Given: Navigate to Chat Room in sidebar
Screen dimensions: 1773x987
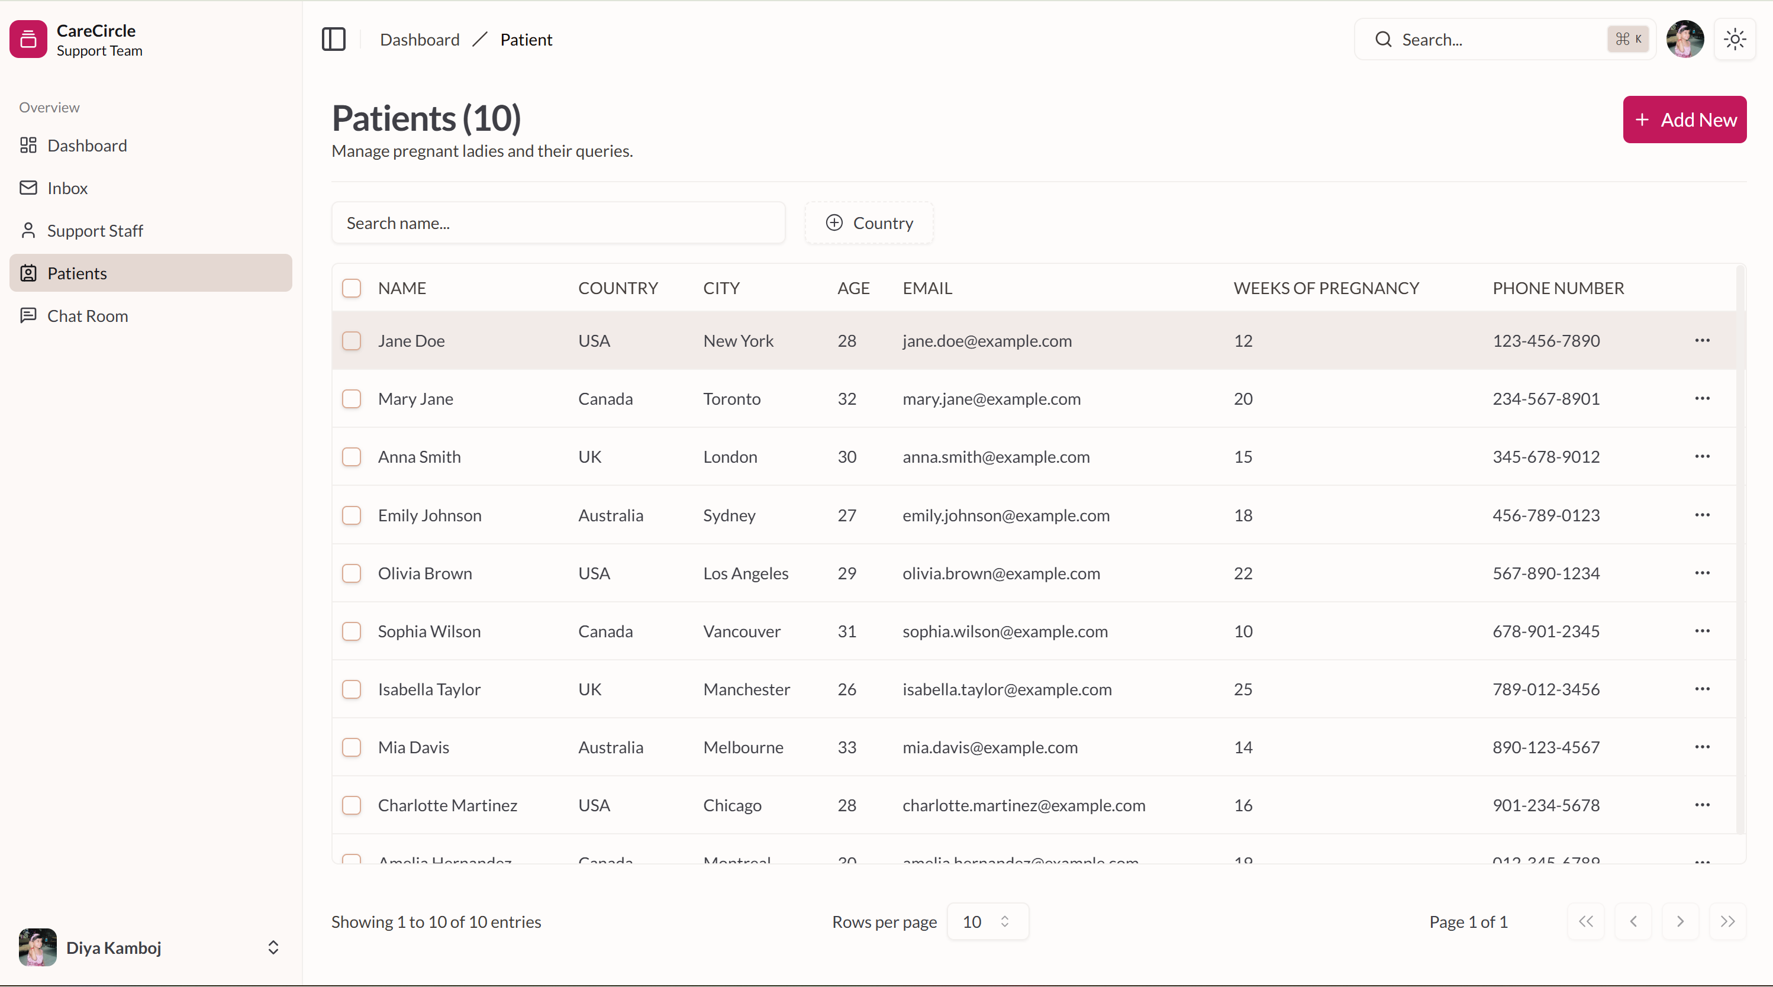Looking at the screenshot, I should (88, 316).
